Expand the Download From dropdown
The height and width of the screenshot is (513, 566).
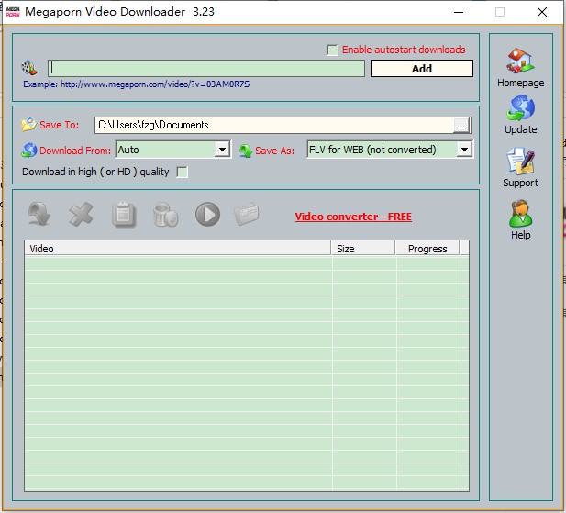coord(222,150)
